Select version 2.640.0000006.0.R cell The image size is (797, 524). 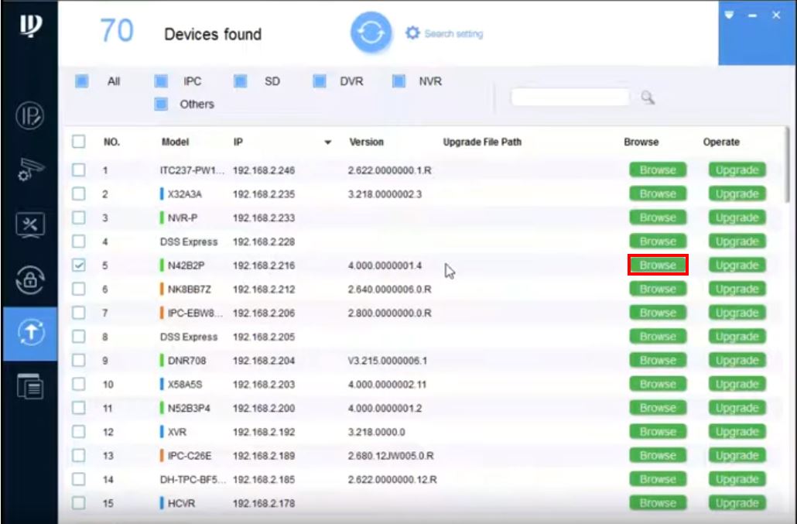point(389,289)
